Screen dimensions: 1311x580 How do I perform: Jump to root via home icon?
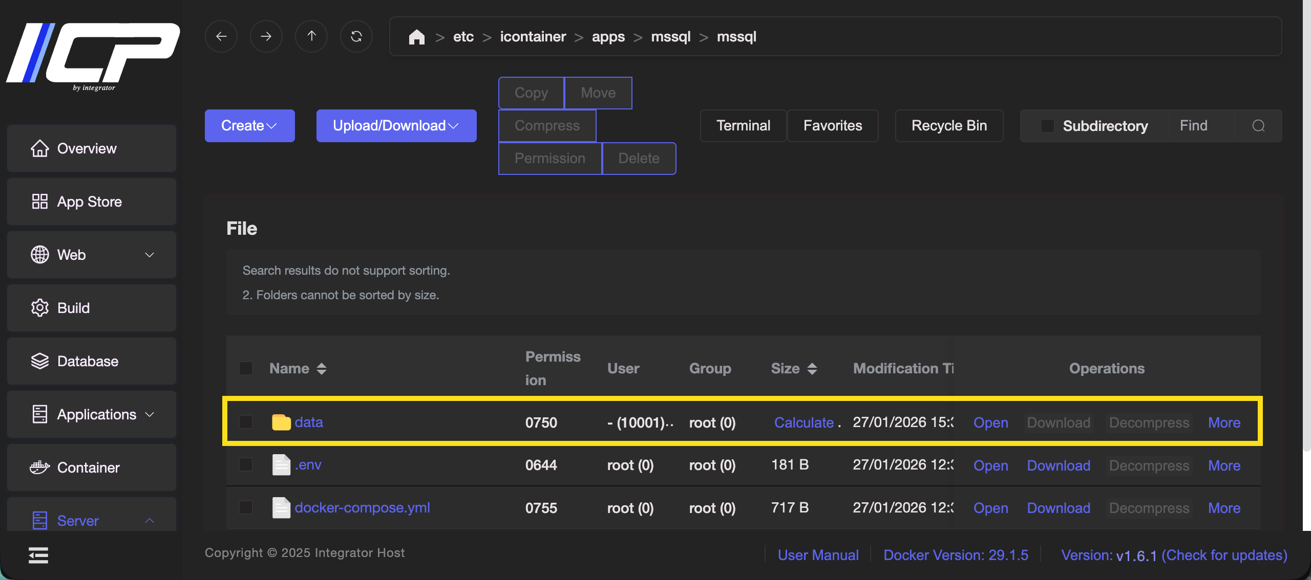417,37
